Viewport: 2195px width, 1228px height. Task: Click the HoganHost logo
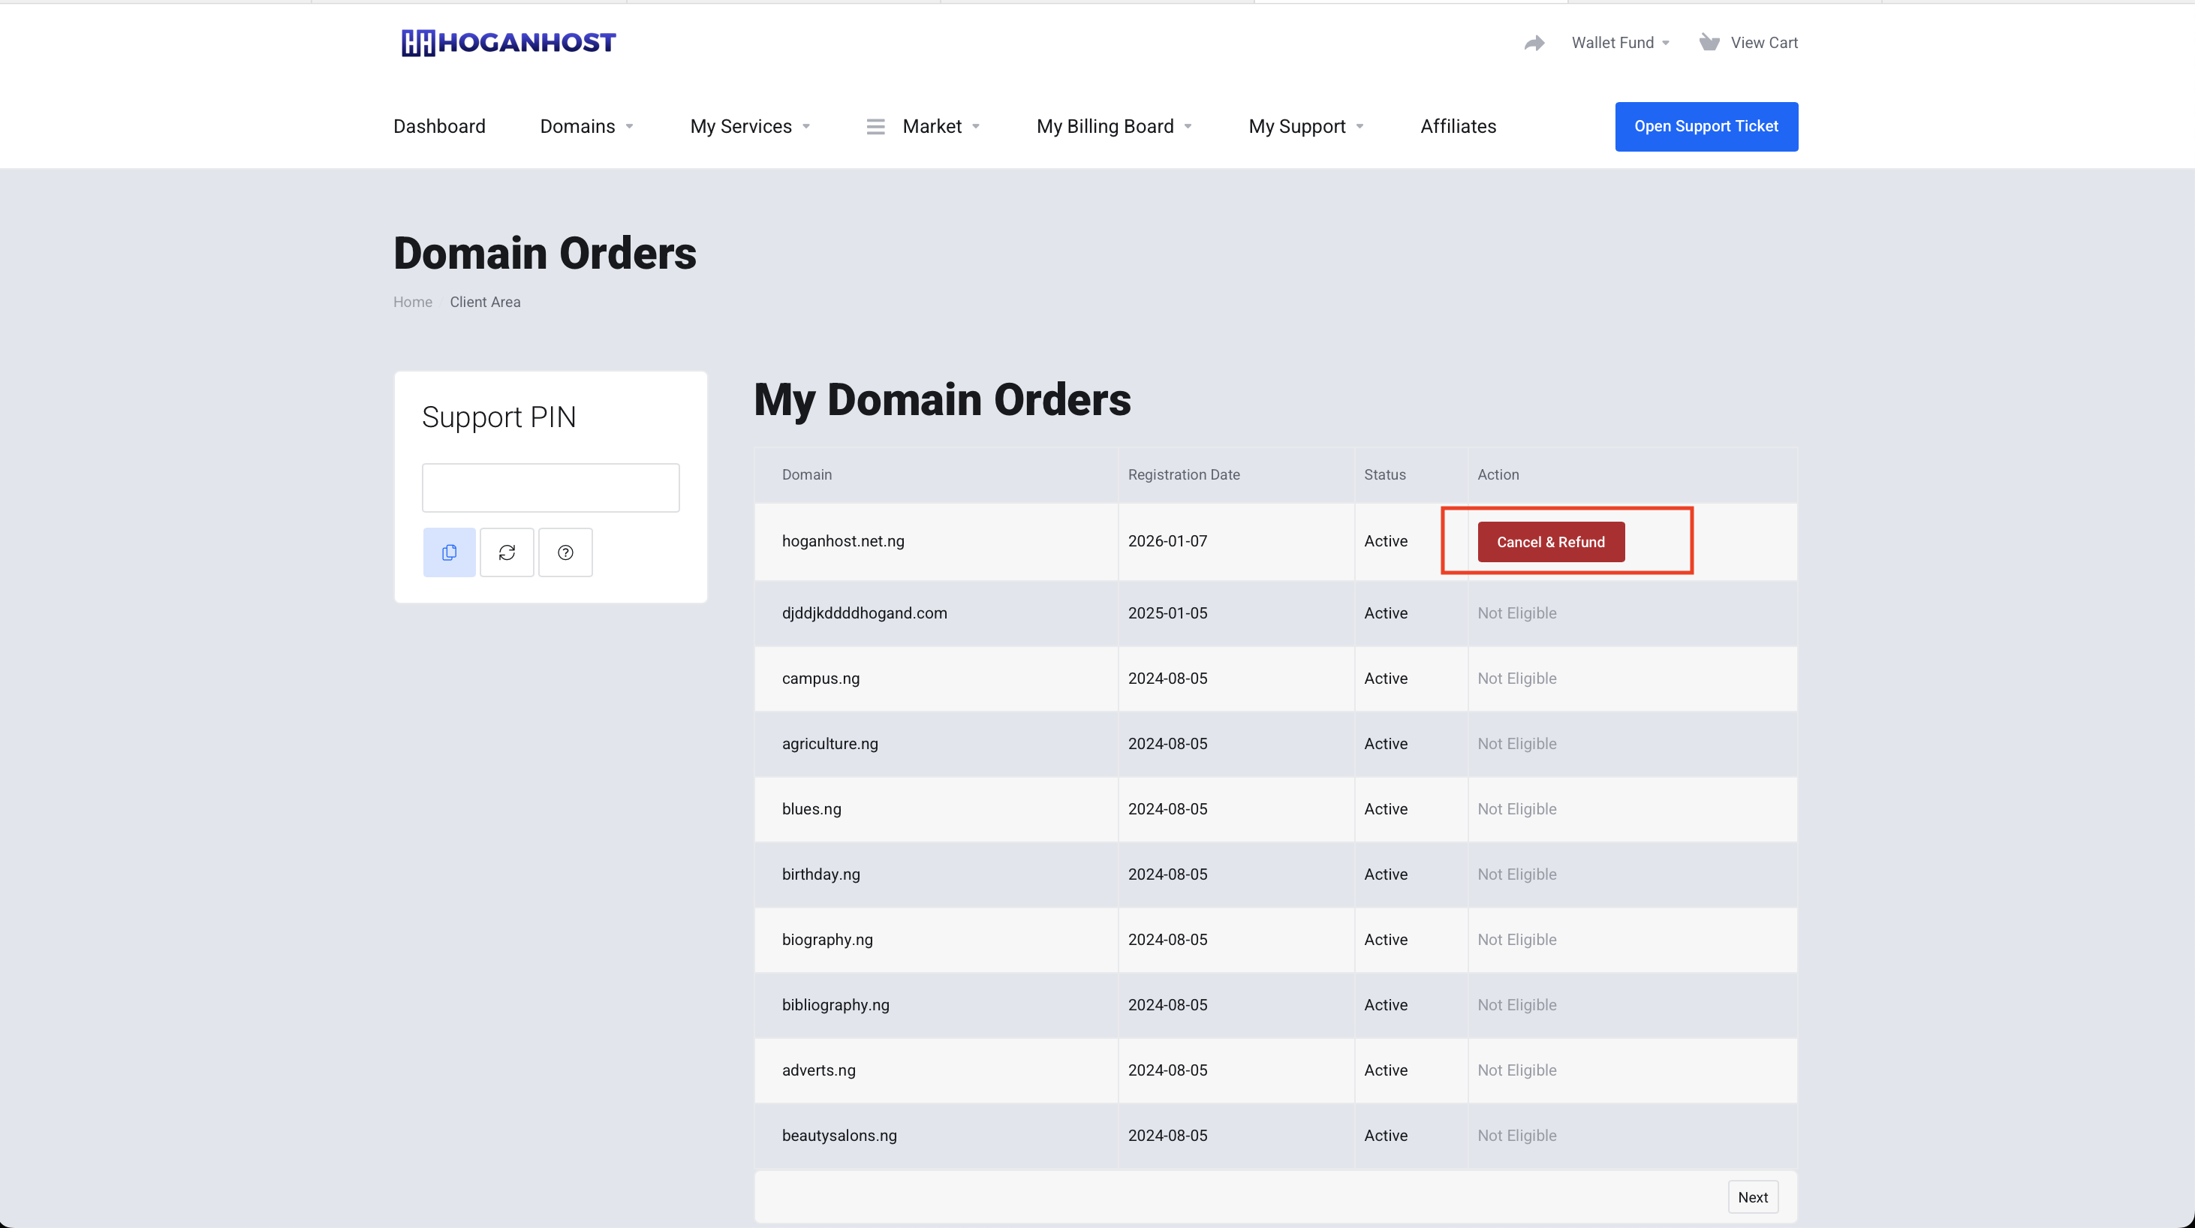tap(509, 43)
